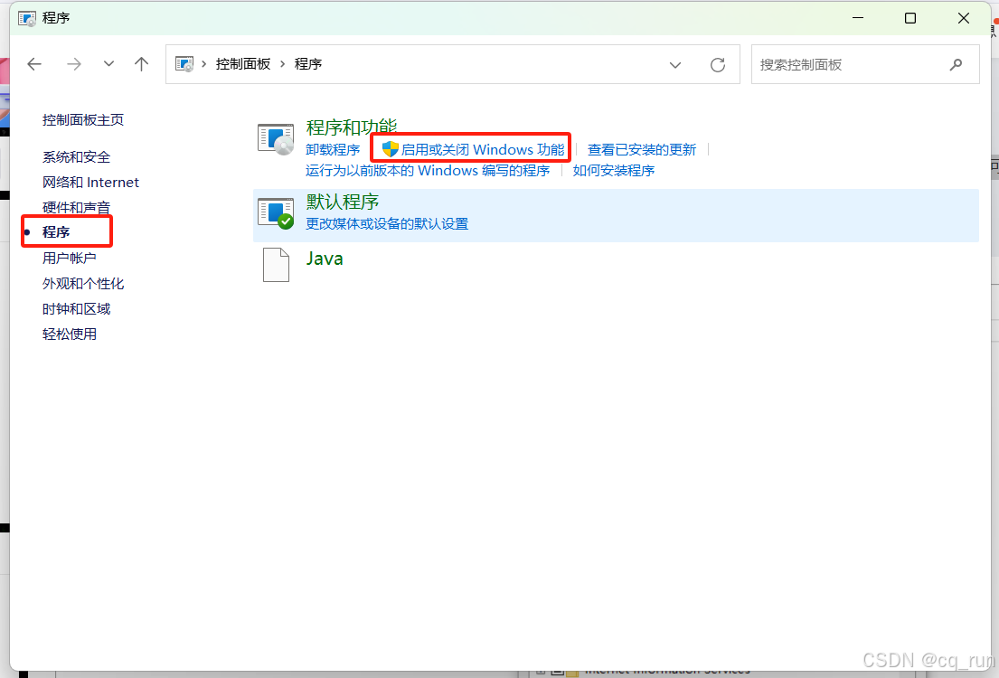Open 外观和个性化 category
The height and width of the screenshot is (678, 999).
pos(83,284)
